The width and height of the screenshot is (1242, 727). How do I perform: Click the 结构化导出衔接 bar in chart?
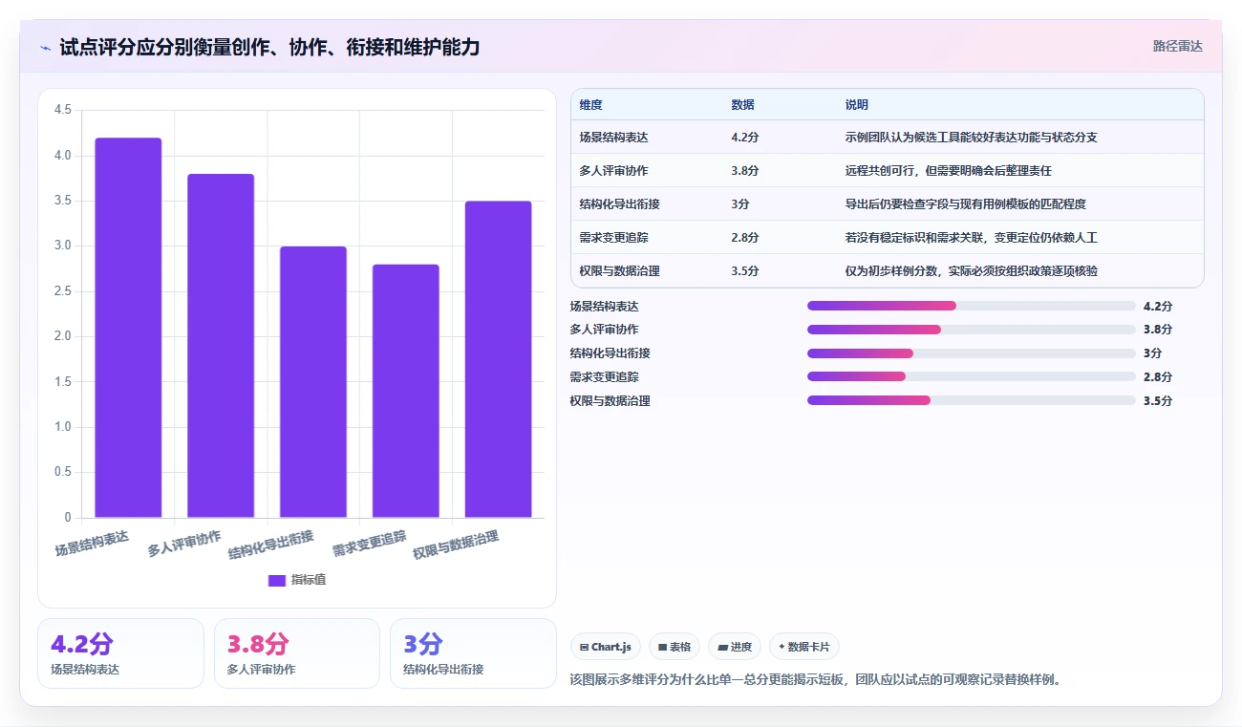pyautogui.click(x=313, y=382)
